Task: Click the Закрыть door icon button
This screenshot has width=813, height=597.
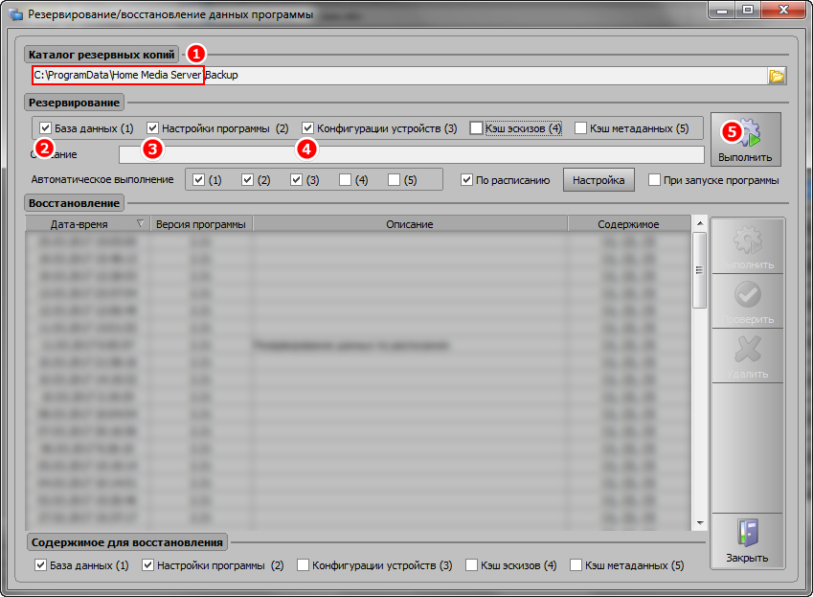Action: [x=746, y=541]
